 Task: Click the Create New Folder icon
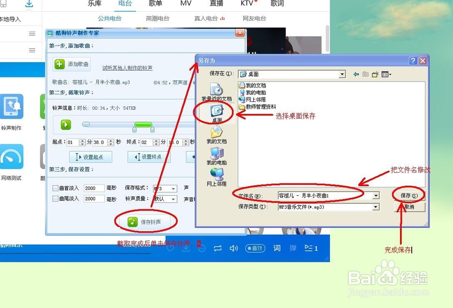click(375, 74)
